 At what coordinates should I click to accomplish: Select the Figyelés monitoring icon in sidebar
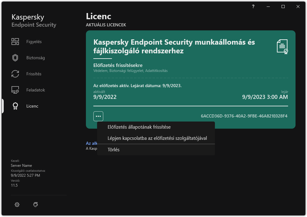[x=15, y=41]
